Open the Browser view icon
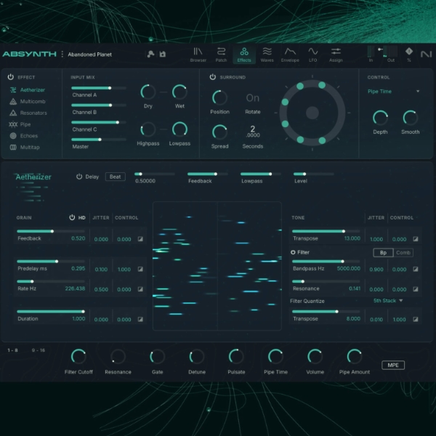Viewport: 436px width, 436px height. pyautogui.click(x=198, y=54)
